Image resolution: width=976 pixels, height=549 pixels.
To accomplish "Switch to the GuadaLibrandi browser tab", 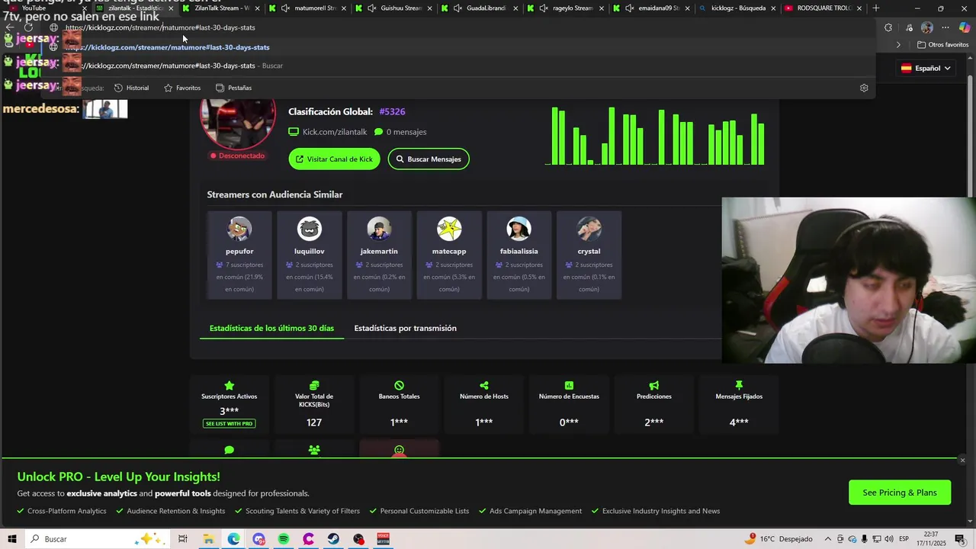I will pyautogui.click(x=480, y=8).
